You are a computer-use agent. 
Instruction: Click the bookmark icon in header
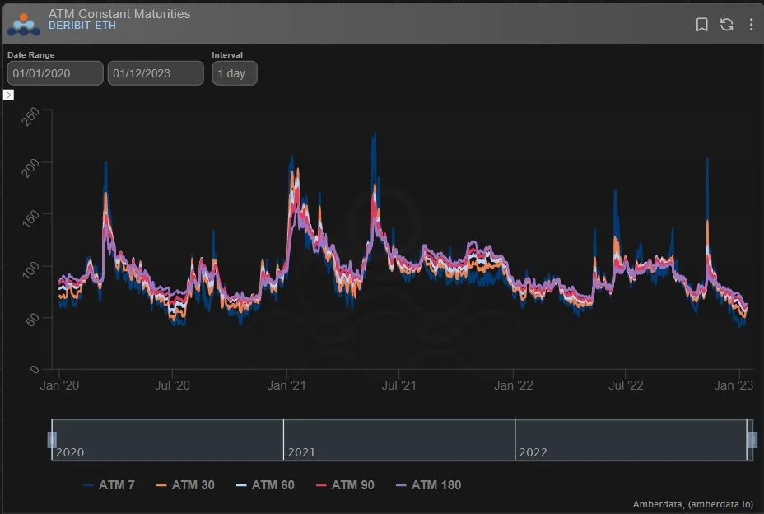pos(701,25)
